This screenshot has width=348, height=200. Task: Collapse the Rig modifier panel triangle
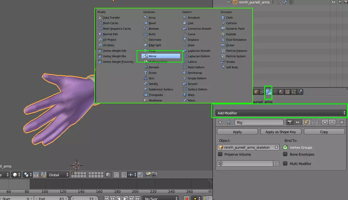point(220,122)
